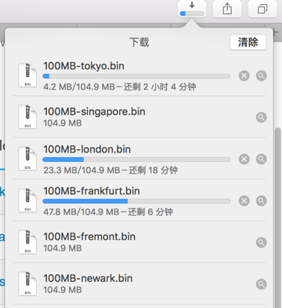Click the london download progress bar
282x308 pixels.
click(136, 159)
